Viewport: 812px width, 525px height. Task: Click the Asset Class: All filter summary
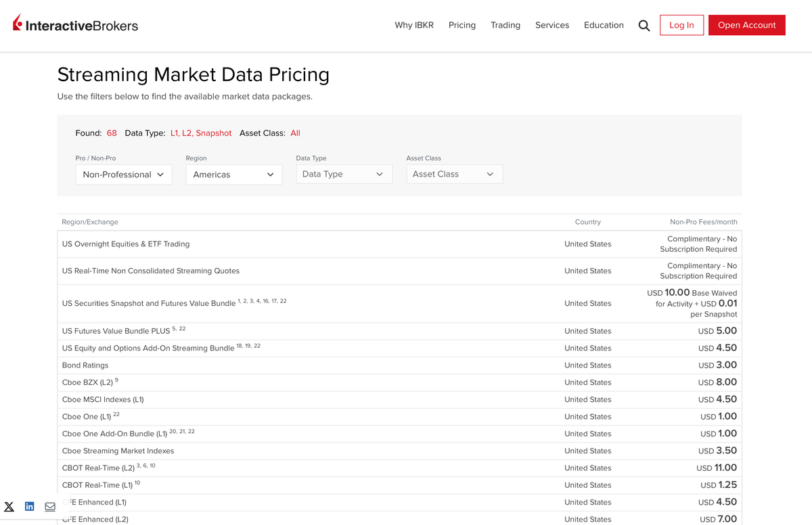270,133
